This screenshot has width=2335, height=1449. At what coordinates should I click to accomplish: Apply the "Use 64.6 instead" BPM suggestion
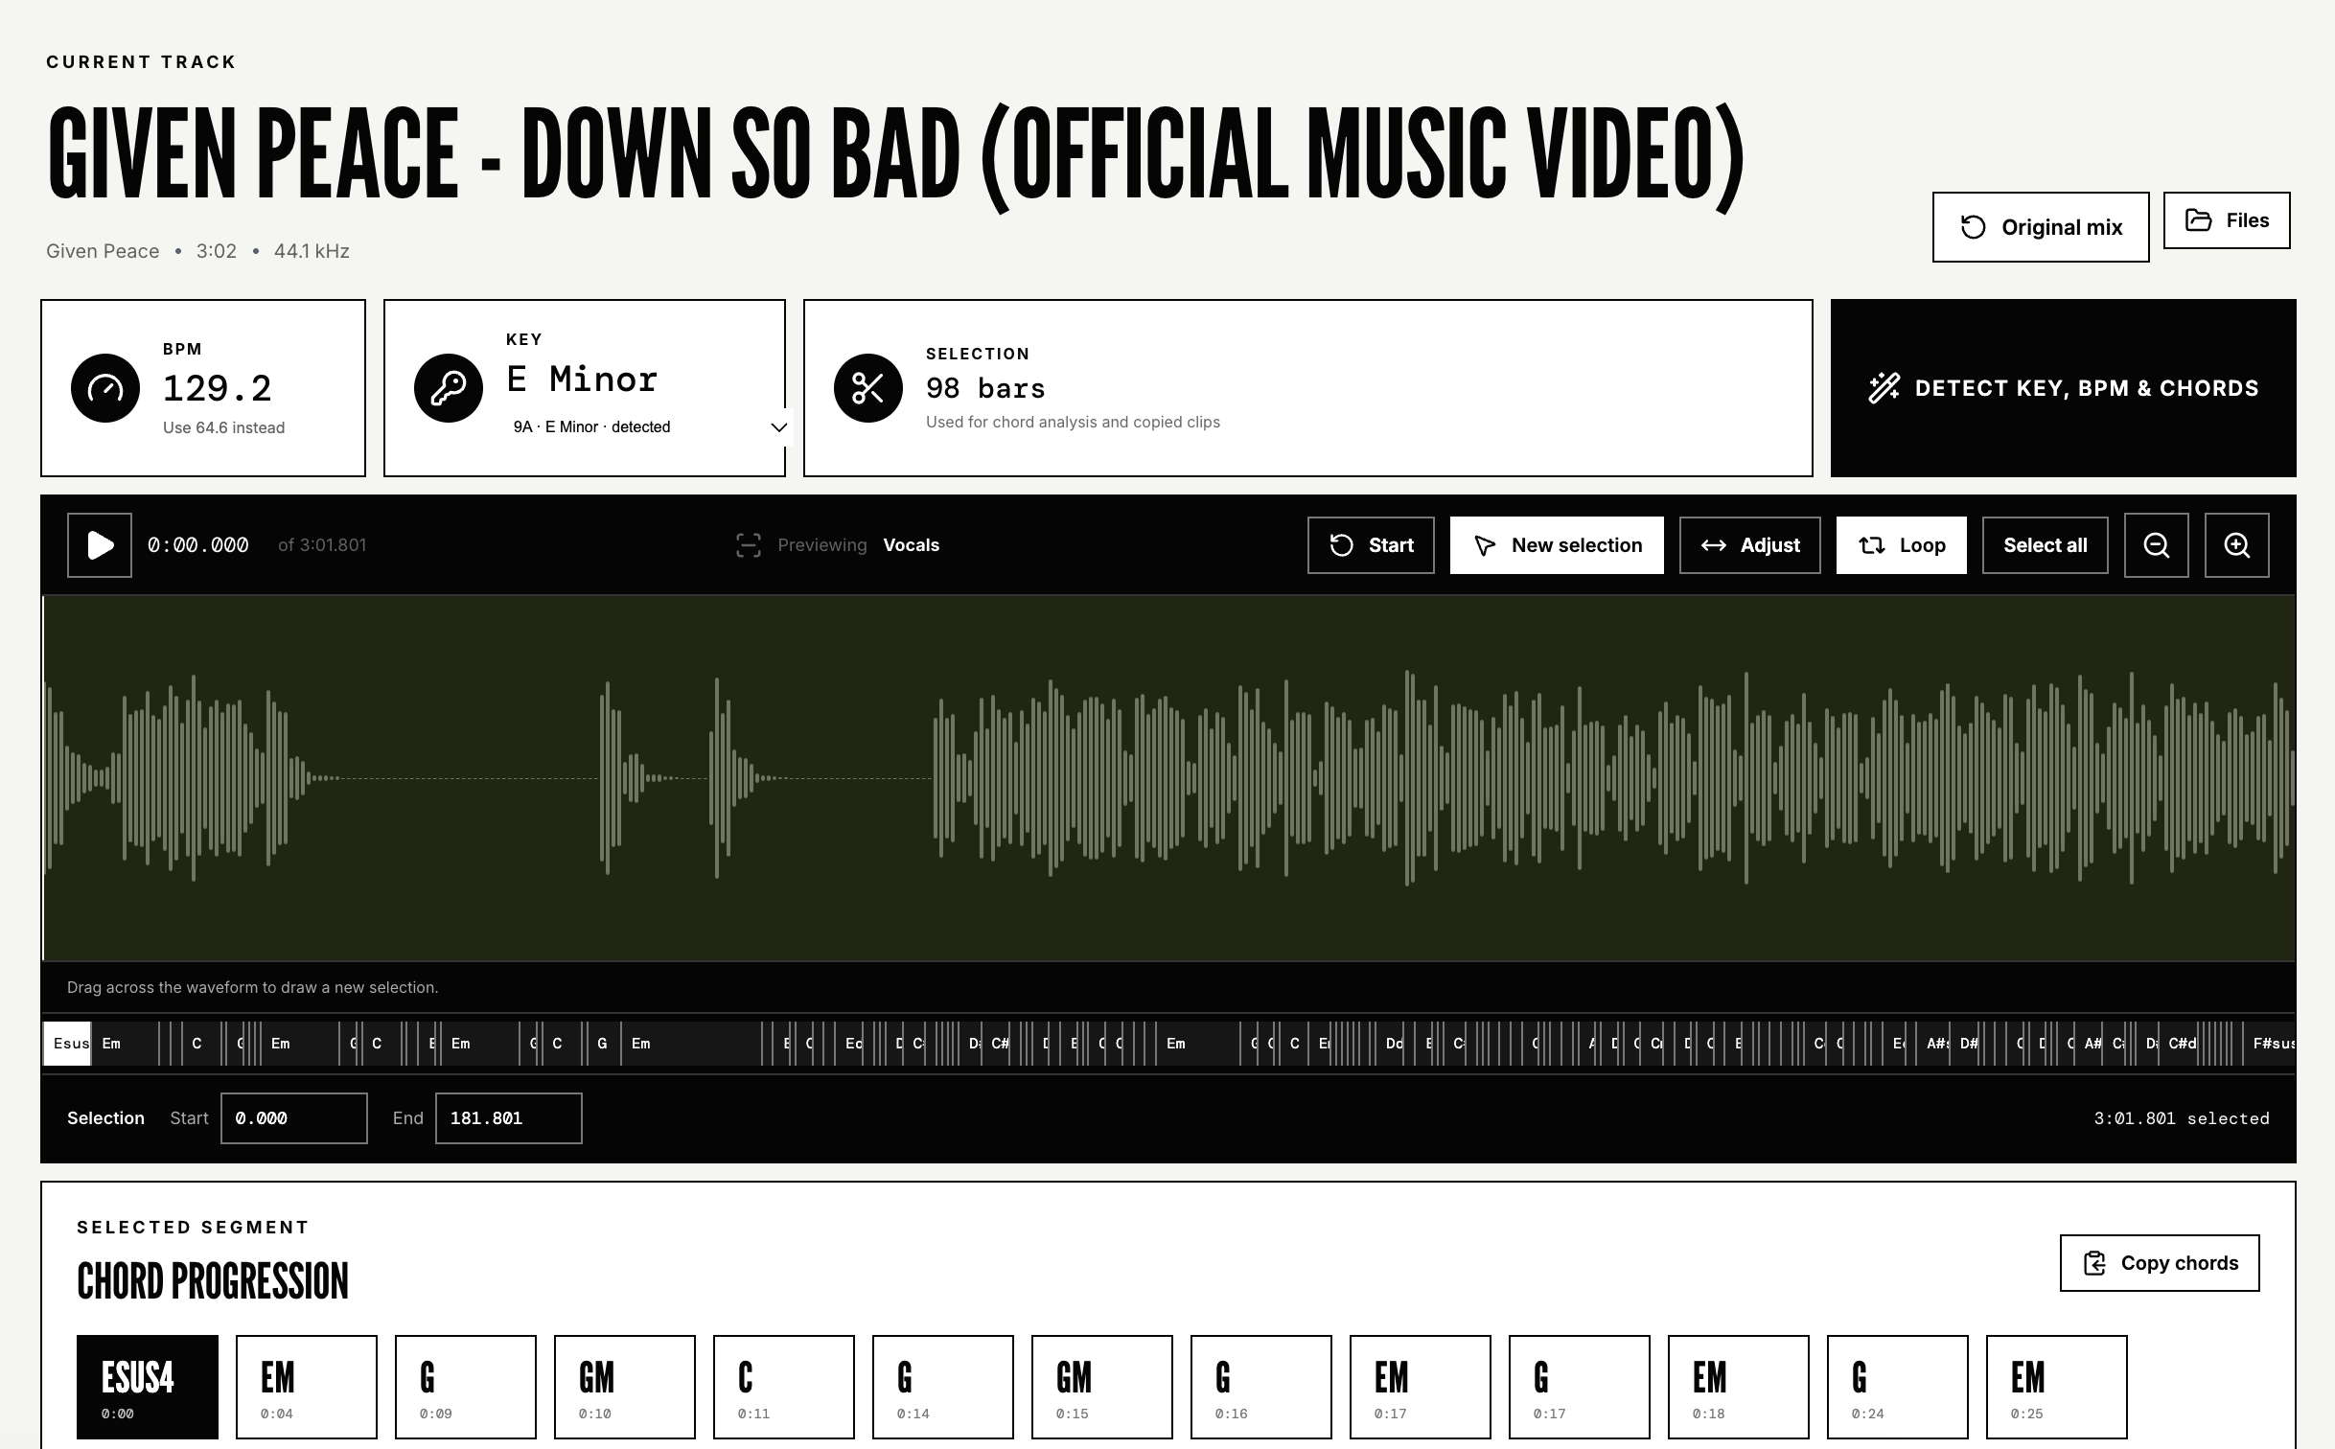point(223,427)
